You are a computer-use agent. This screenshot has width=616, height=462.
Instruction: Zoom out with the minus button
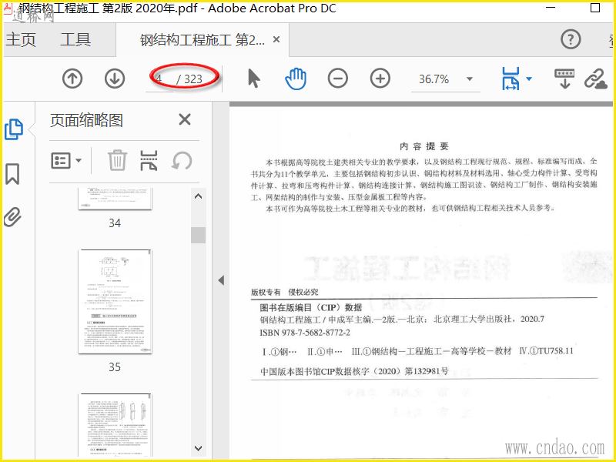338,79
